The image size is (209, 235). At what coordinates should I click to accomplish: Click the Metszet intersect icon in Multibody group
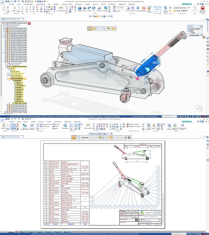pos(132,9)
